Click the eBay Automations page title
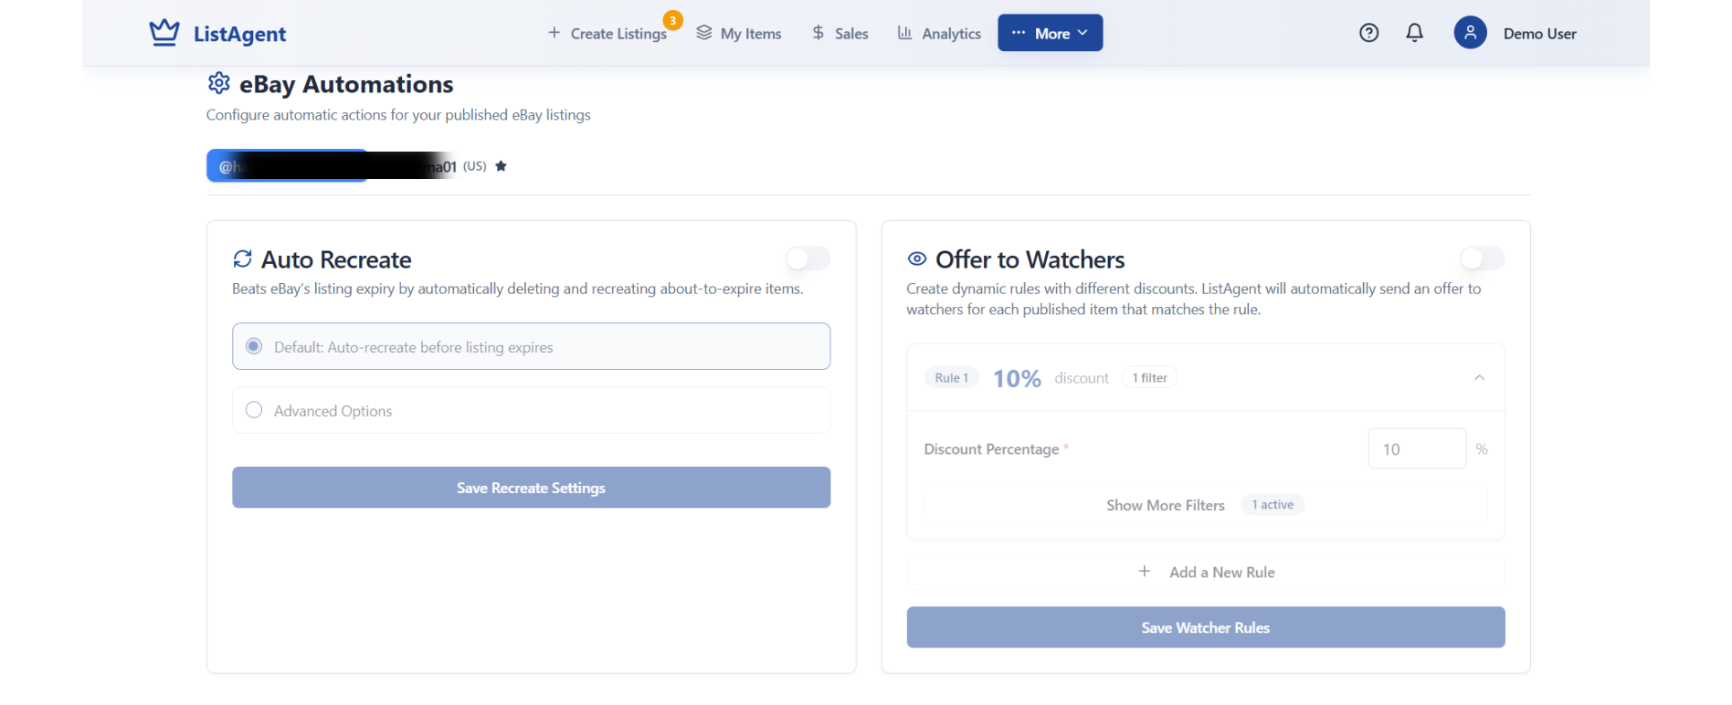Screen dimensions: 1732x705 pyautogui.click(x=346, y=84)
